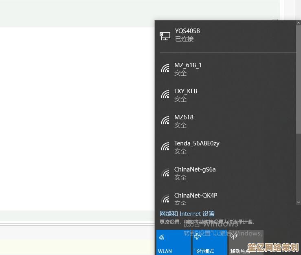Click the Wi-Fi signal icon for MZ618

pos(165,121)
